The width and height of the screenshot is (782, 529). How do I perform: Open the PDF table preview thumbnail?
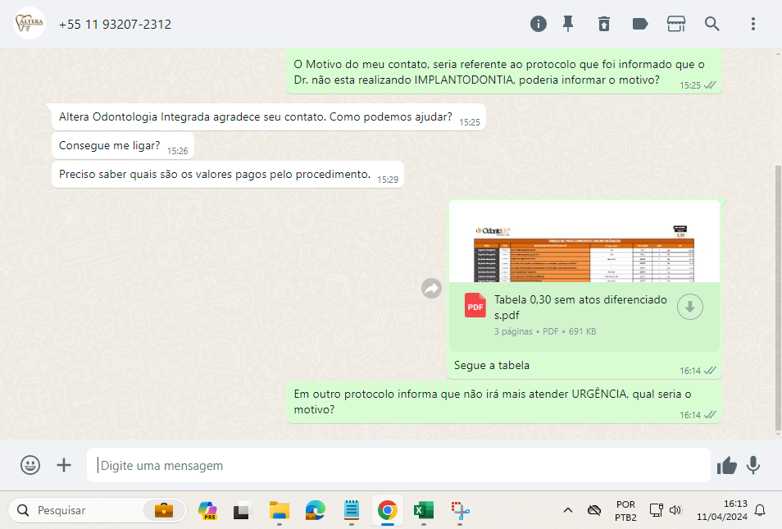584,242
